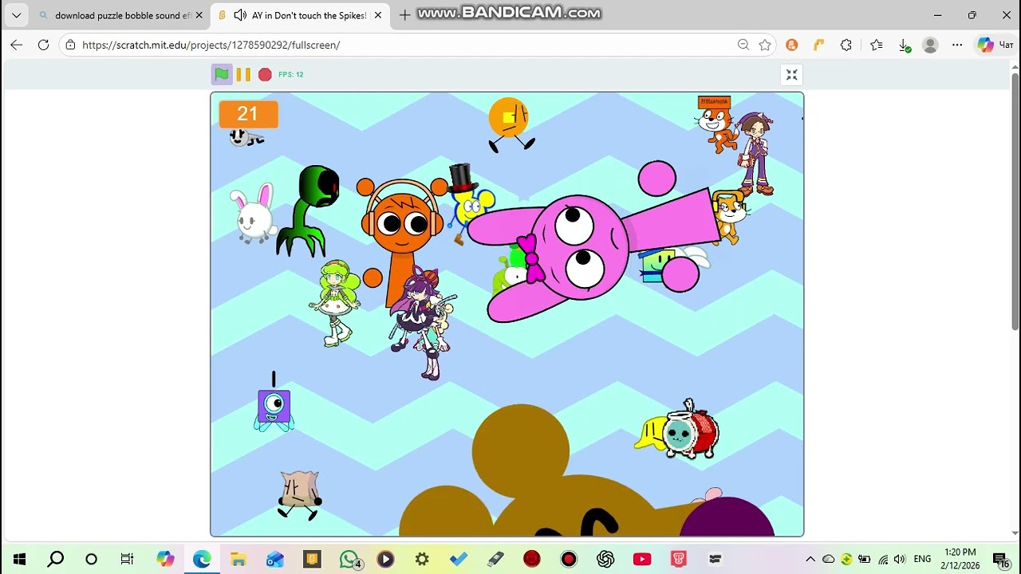Screen dimensions: 1021x574
Task: Click the white bunny character
Action: pyautogui.click(x=253, y=213)
